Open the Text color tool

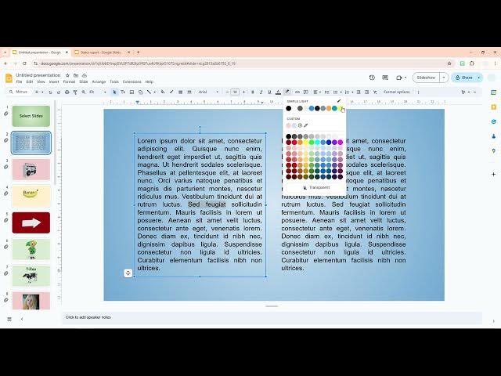click(x=278, y=92)
